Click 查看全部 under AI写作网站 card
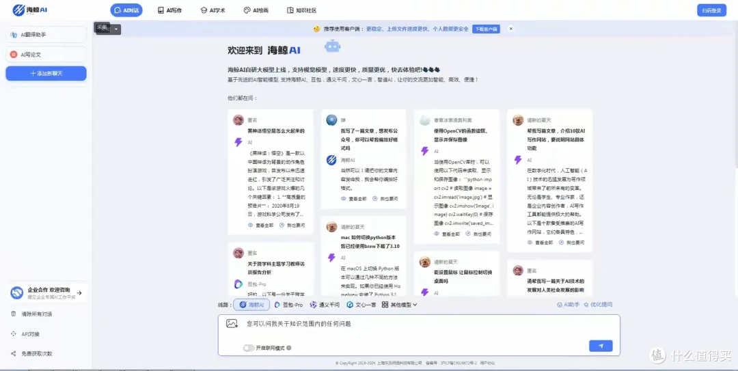 [x=540, y=243]
